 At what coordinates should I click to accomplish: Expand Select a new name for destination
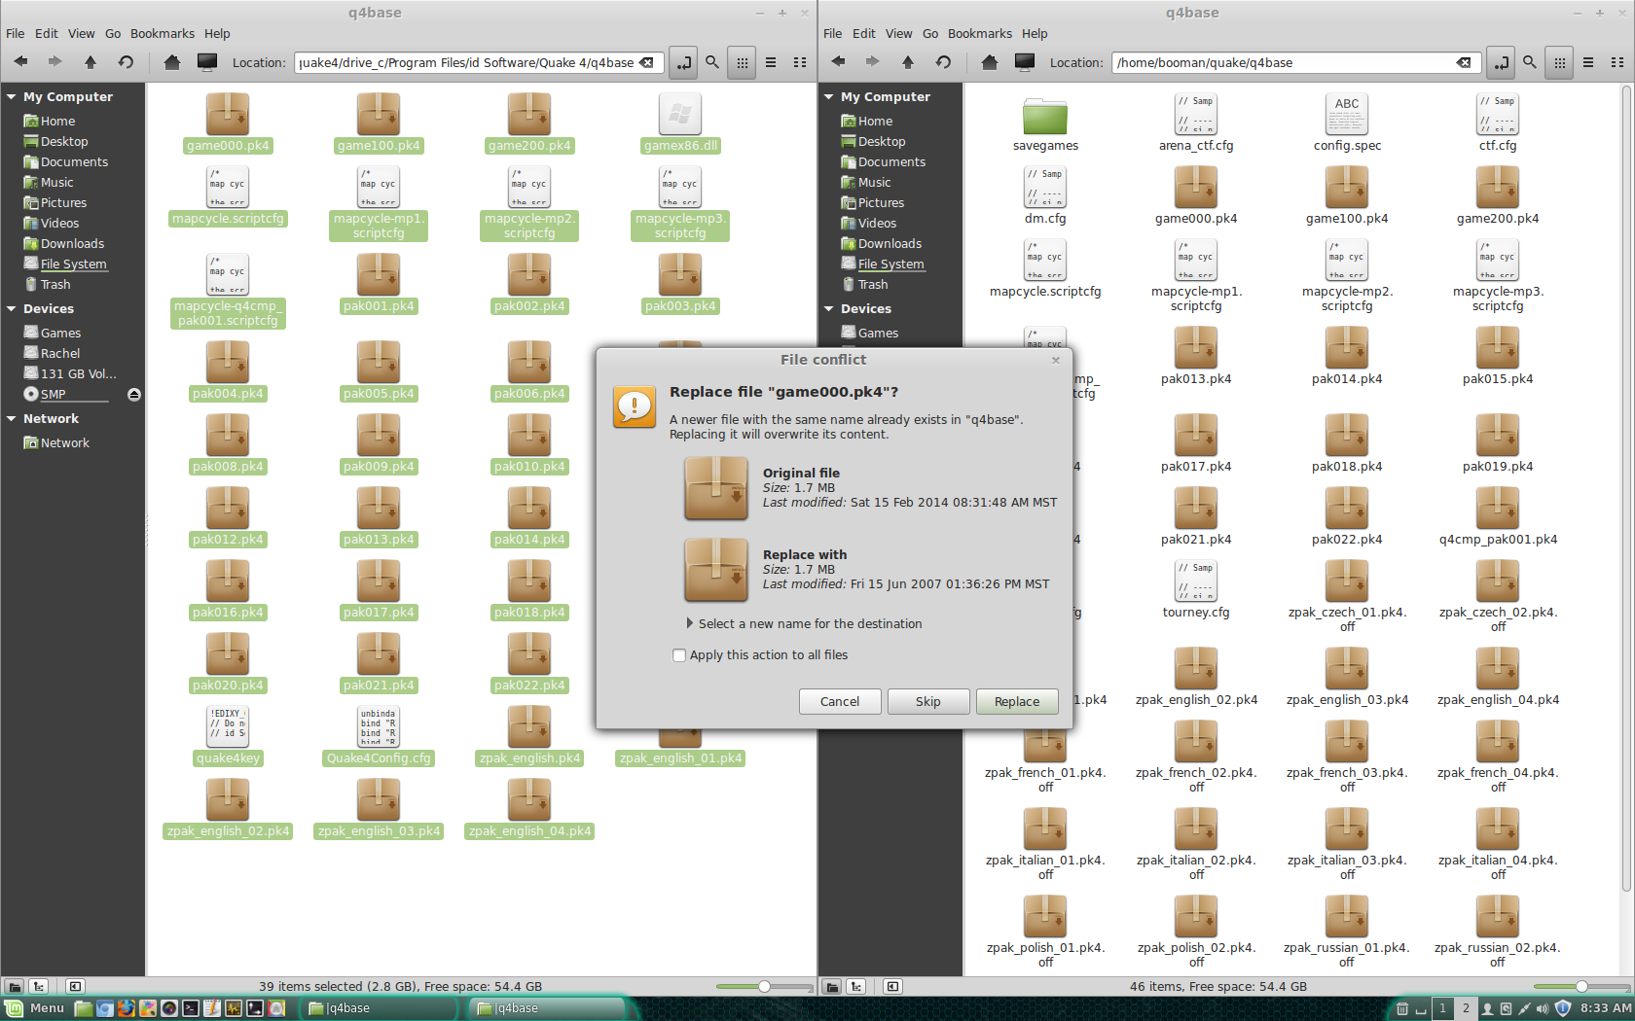click(690, 623)
